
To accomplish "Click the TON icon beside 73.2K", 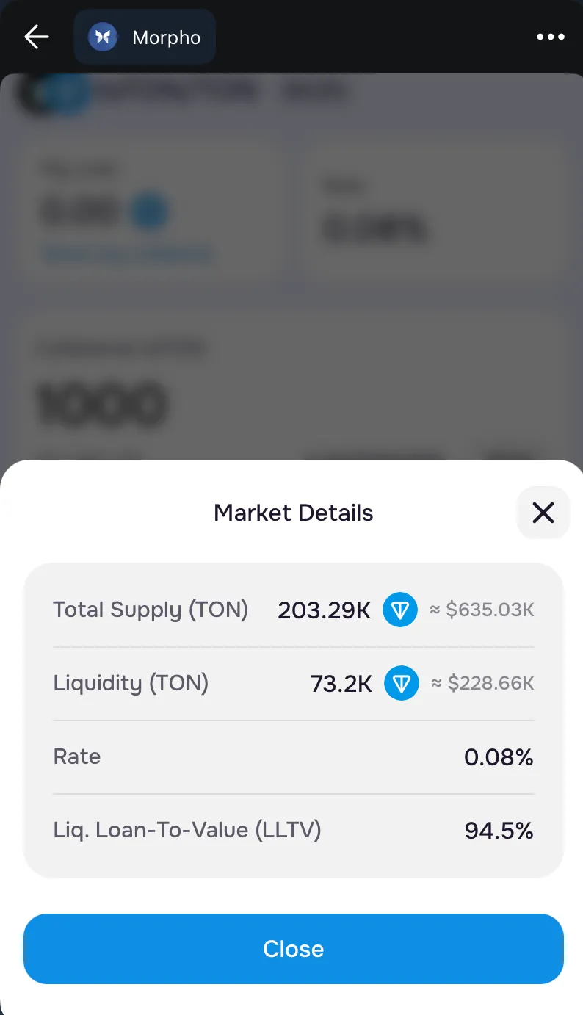I will pos(402,683).
